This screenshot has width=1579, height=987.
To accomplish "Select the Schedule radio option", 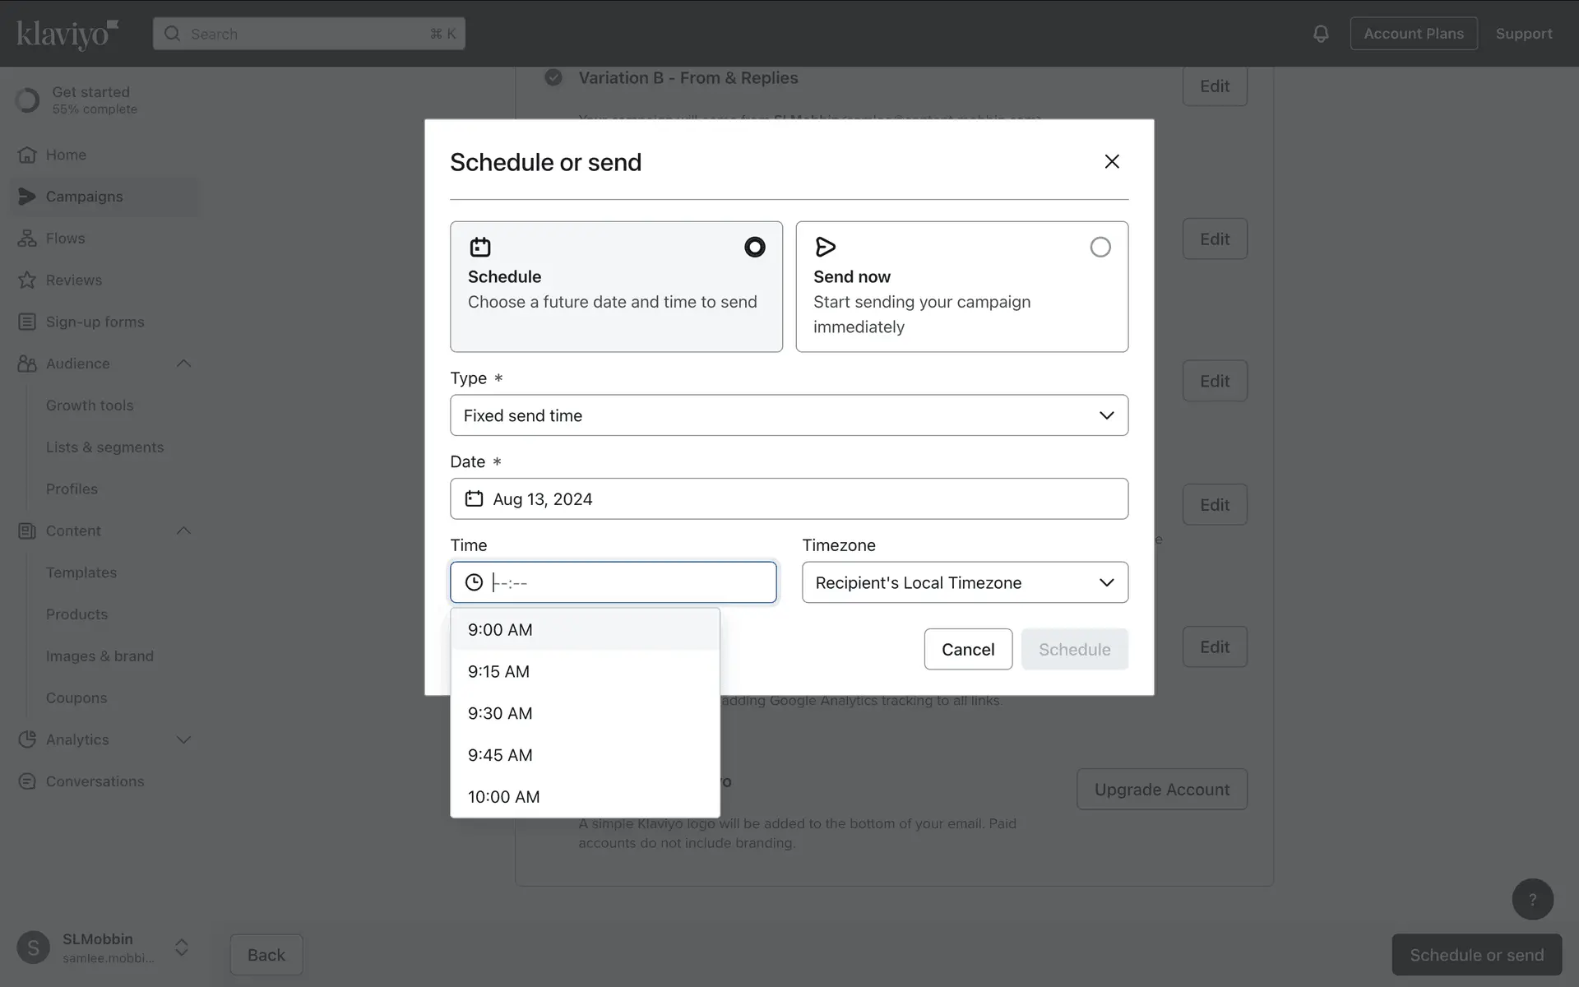I will [x=754, y=247].
